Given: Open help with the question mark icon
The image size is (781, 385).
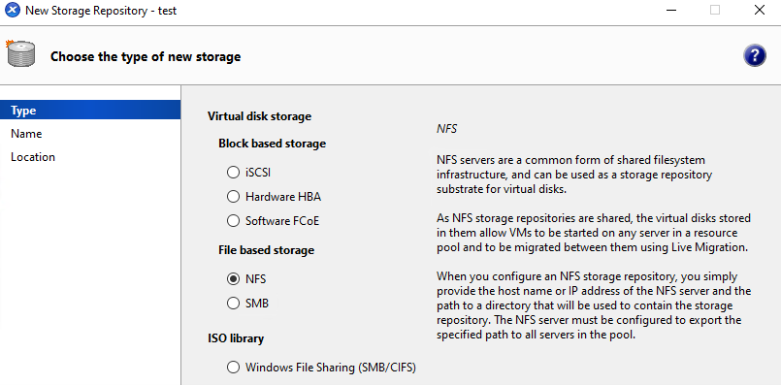Looking at the screenshot, I should [755, 55].
